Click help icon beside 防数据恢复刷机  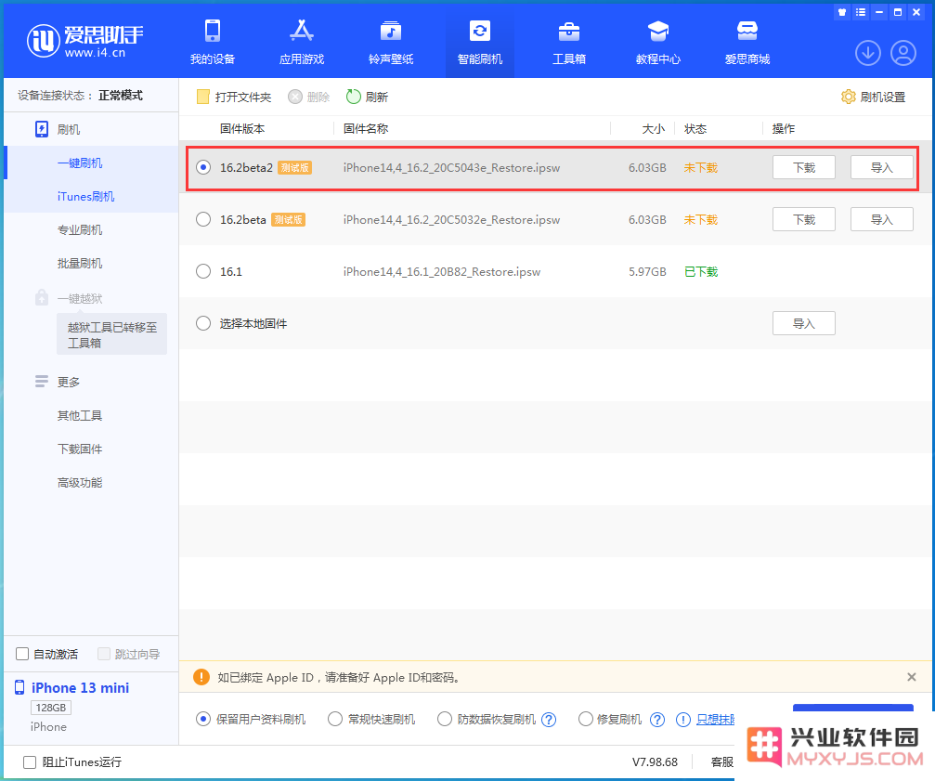[x=549, y=720]
